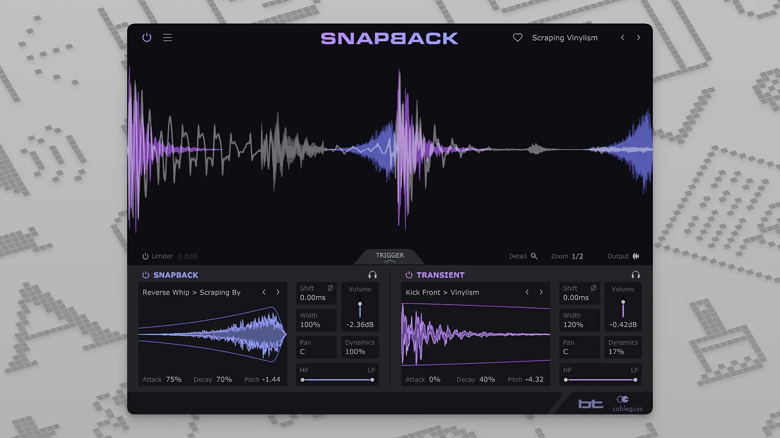Select next Transient sample
This screenshot has width=780, height=438.
tap(541, 292)
